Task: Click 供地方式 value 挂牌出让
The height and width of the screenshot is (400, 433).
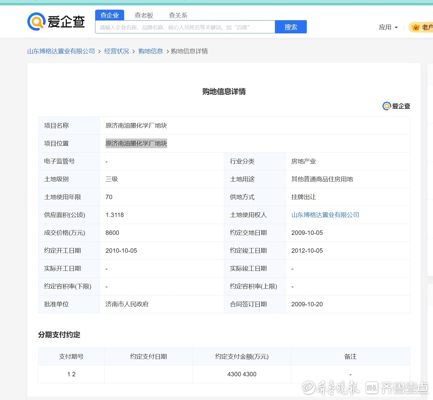Action: click(x=304, y=197)
